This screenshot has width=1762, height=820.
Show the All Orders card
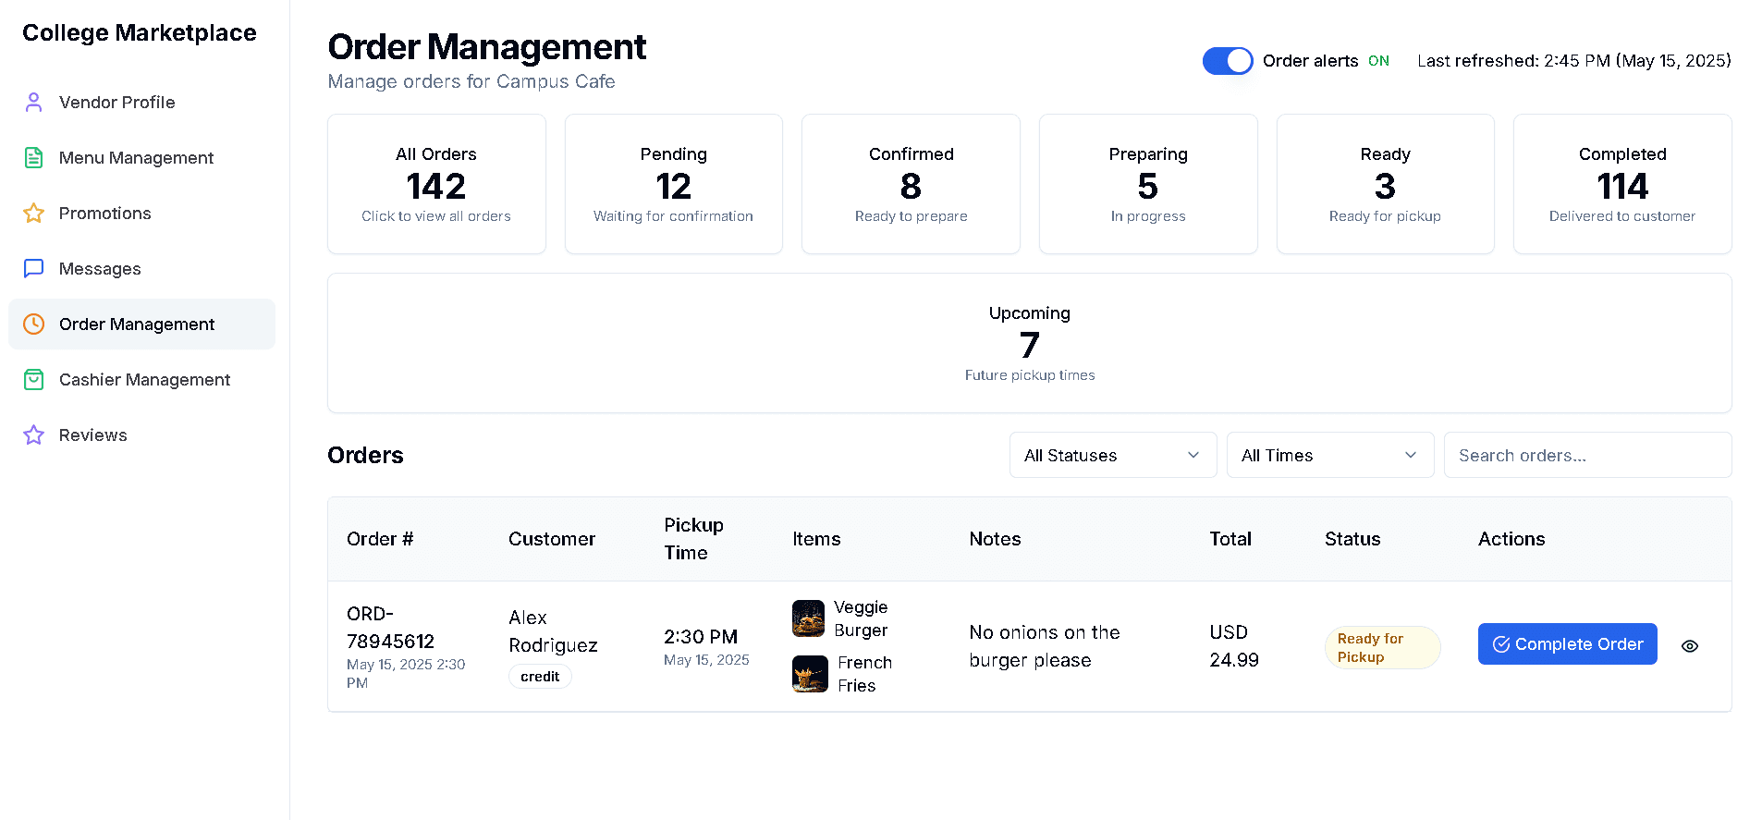click(436, 184)
